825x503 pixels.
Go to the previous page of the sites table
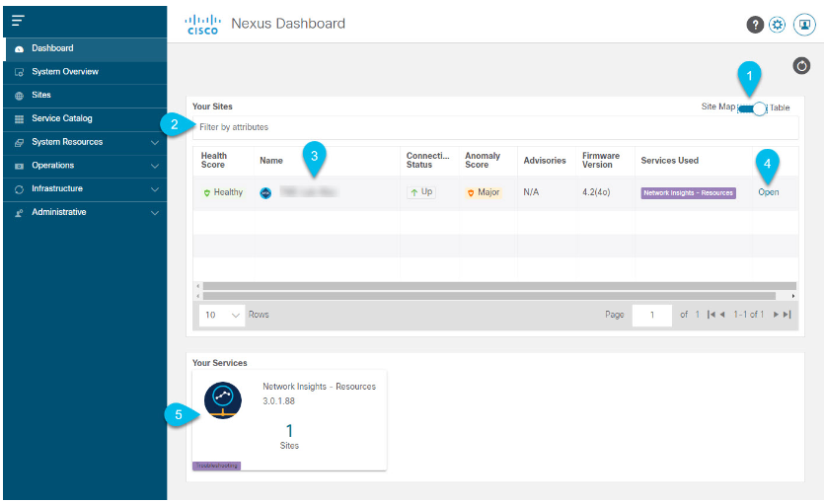click(x=722, y=315)
